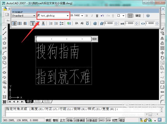Image resolution: width=167 pixels, height=124 pixels.
Task: Click the oblique angle 0.0000 field
Action: [x=109, y=23]
